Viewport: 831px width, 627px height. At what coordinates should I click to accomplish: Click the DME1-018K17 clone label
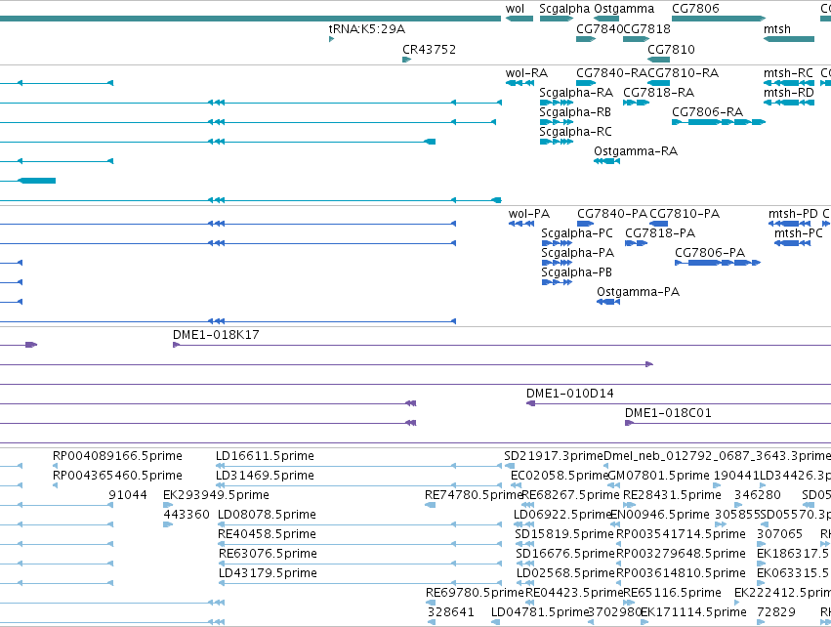pos(216,335)
